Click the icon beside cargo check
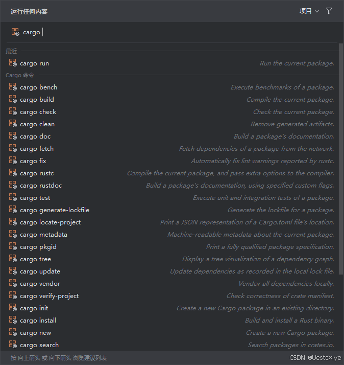The height and width of the screenshot is (365, 344). (13, 111)
